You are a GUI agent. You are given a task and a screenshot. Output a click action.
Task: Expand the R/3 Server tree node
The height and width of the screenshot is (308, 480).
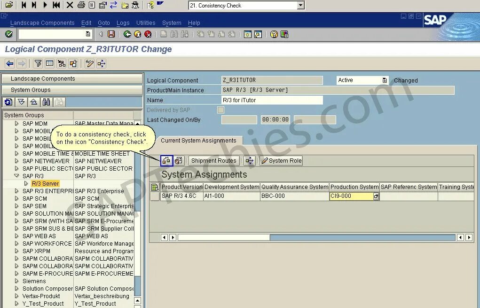26,183
